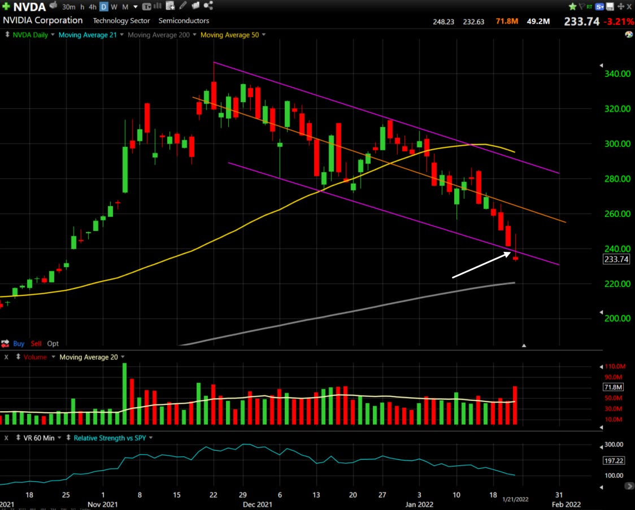The height and width of the screenshot is (510, 635).
Task: Click the up-down arrow left of NVDA Daily
Action: (x=7, y=34)
